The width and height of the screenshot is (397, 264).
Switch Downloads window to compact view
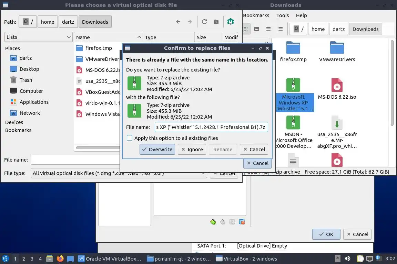[x=268, y=29]
